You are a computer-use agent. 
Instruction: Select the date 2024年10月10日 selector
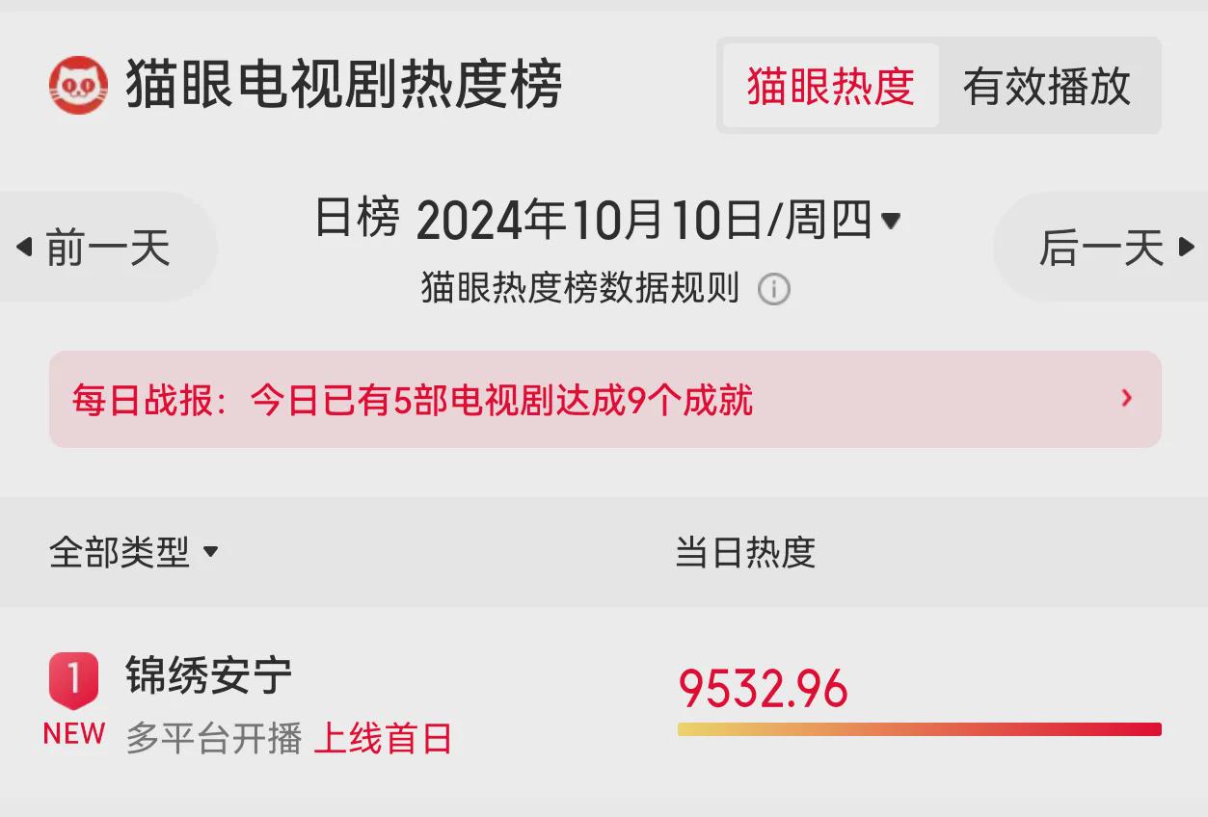(658, 222)
